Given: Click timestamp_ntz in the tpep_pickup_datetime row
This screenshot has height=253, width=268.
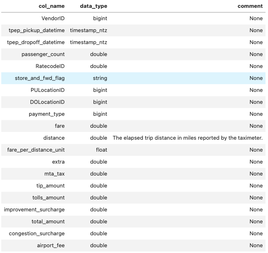Looking at the screenshot, I should pyautogui.click(x=88, y=30).
